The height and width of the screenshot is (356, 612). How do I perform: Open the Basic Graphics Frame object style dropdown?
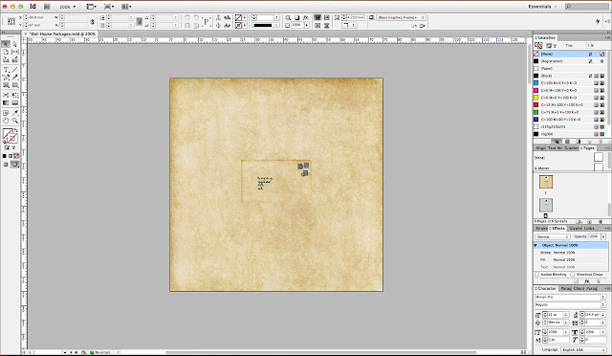[401, 17]
